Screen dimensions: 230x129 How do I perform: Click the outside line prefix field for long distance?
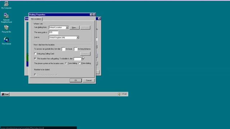76,49
